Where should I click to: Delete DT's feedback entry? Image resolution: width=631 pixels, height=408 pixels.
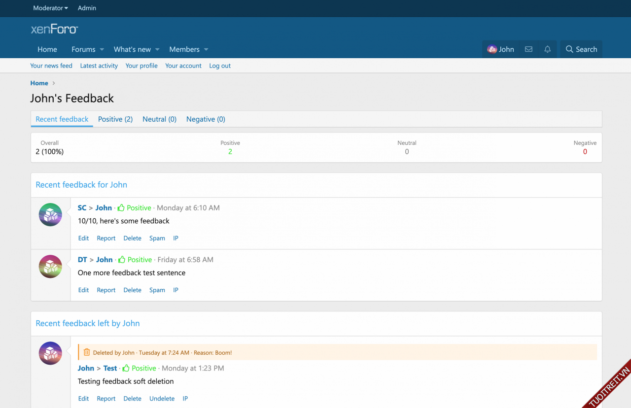(132, 290)
